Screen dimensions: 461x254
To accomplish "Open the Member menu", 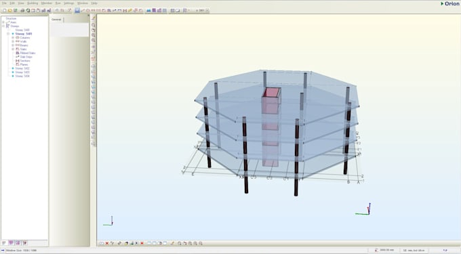I will [x=47, y=3].
